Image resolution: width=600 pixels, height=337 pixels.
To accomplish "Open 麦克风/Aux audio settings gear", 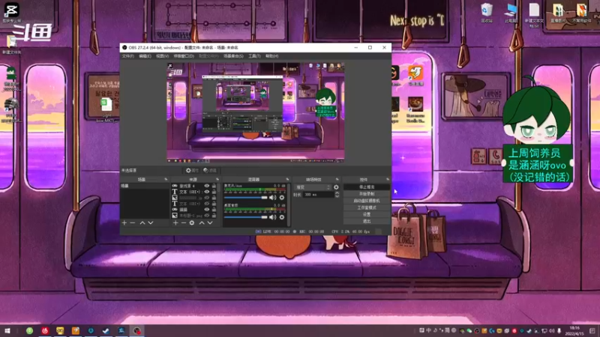I will tap(282, 198).
